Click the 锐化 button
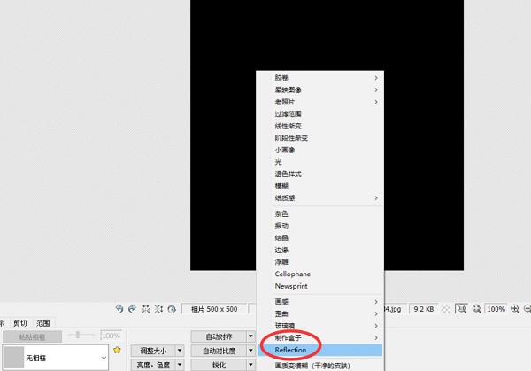 [219, 365]
